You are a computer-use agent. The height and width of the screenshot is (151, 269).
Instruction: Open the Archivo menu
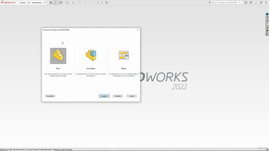(23, 3)
